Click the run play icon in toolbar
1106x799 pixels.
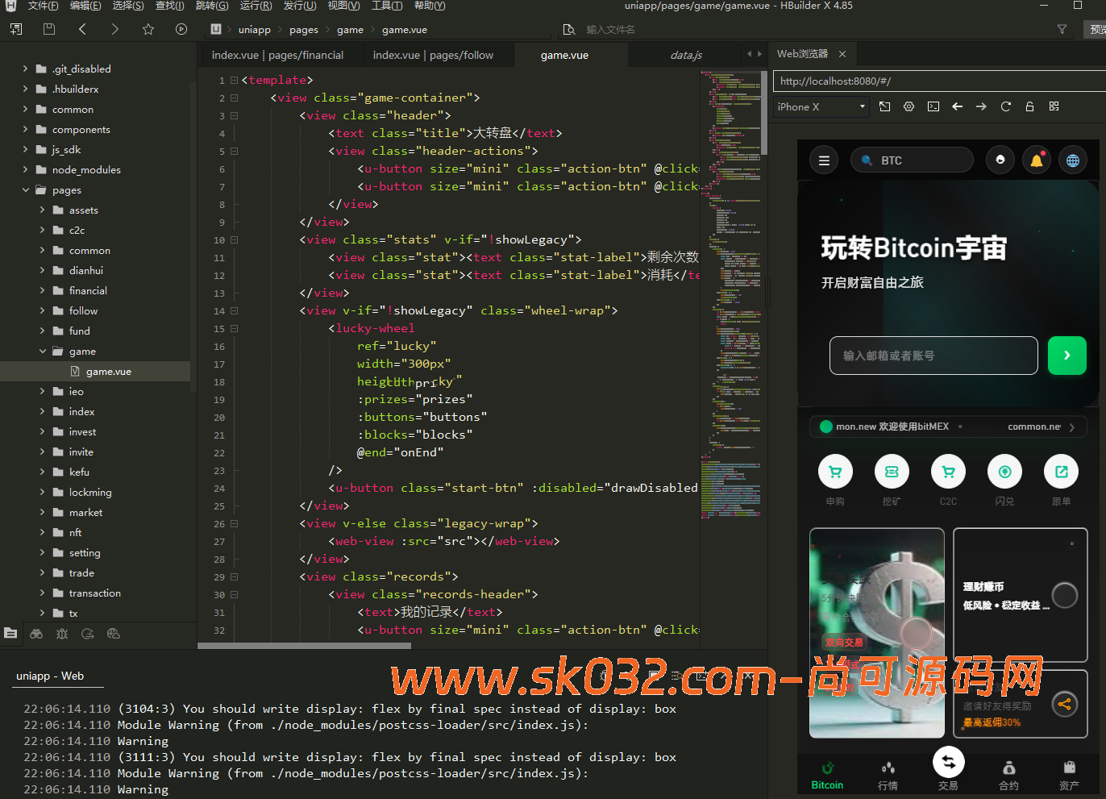[x=181, y=29]
